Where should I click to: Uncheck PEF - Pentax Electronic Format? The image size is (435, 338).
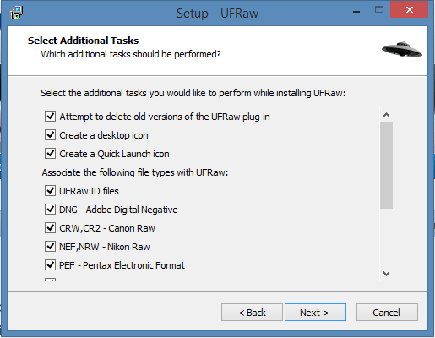coord(50,264)
